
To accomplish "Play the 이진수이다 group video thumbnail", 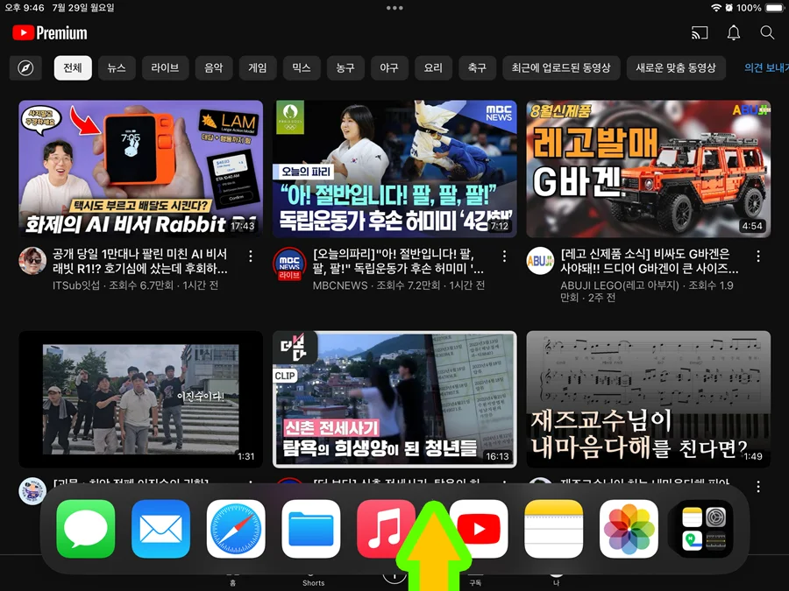I will coord(141,399).
